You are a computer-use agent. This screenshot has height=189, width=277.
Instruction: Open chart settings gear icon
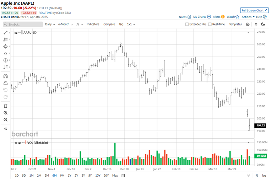pos(248,24)
